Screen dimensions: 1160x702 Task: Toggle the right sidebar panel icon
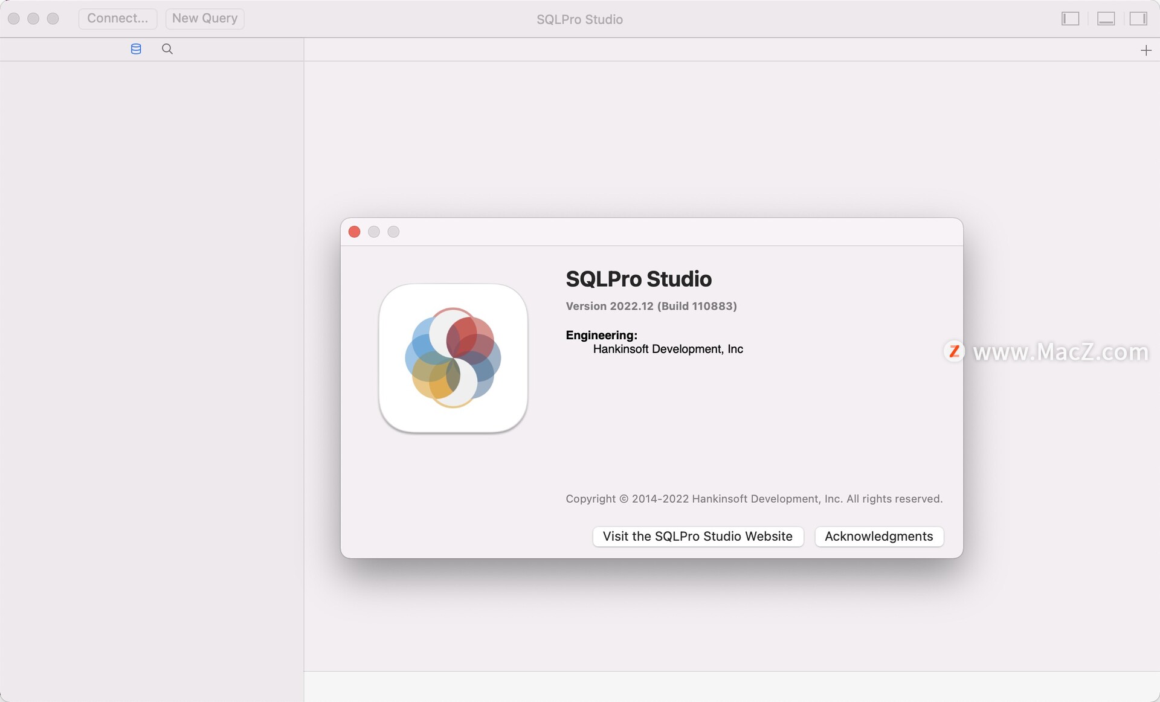click(1138, 19)
